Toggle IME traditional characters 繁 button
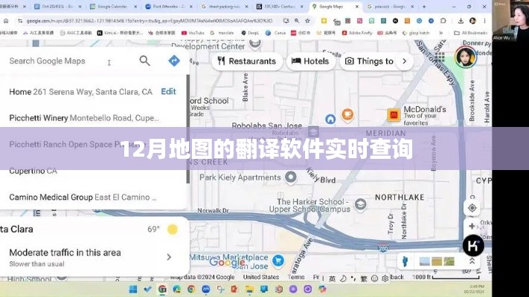Screen dimensions: 529x297 364,278
